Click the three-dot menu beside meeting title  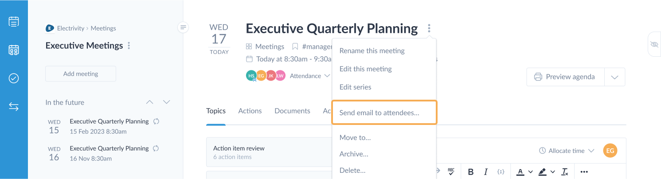(429, 29)
